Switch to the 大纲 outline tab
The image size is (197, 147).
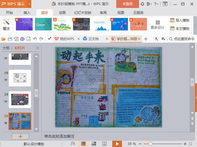tap(6, 48)
